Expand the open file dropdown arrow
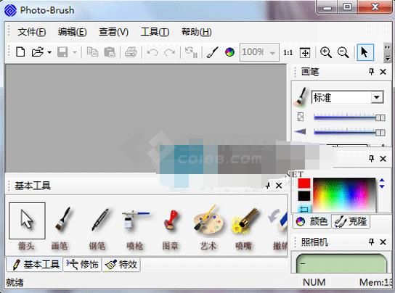Viewport: 395px width, 293px height. (49, 52)
